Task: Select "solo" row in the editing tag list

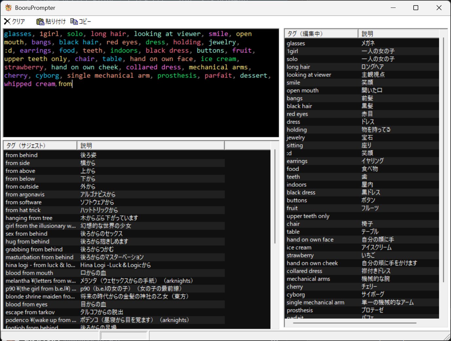Action: coord(362,59)
